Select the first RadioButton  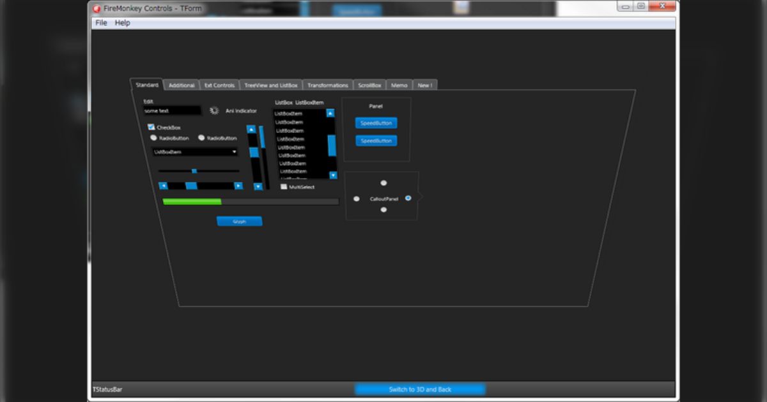coord(153,138)
